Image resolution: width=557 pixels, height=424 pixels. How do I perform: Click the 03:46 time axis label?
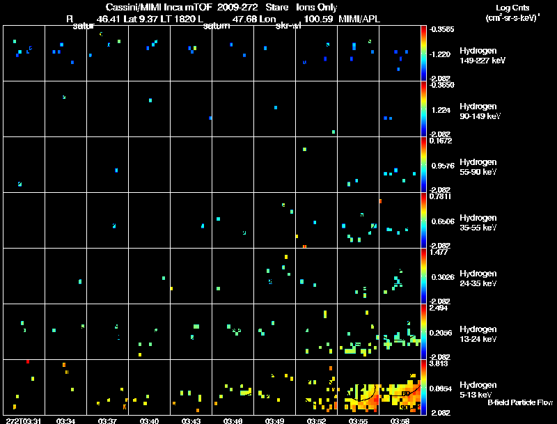(233, 421)
